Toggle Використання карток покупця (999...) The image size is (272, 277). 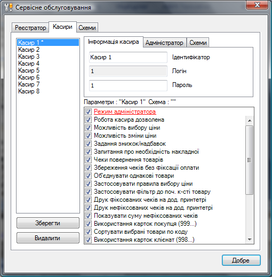88,224
